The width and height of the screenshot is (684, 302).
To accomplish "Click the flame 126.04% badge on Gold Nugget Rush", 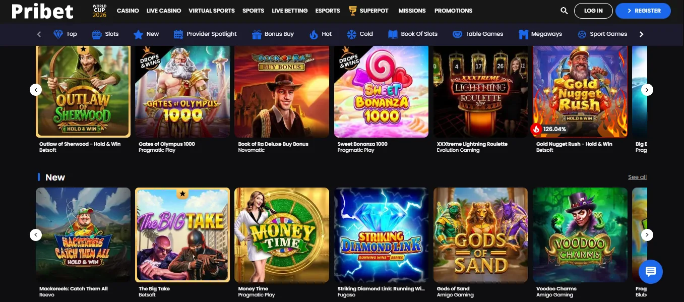I will tap(549, 129).
